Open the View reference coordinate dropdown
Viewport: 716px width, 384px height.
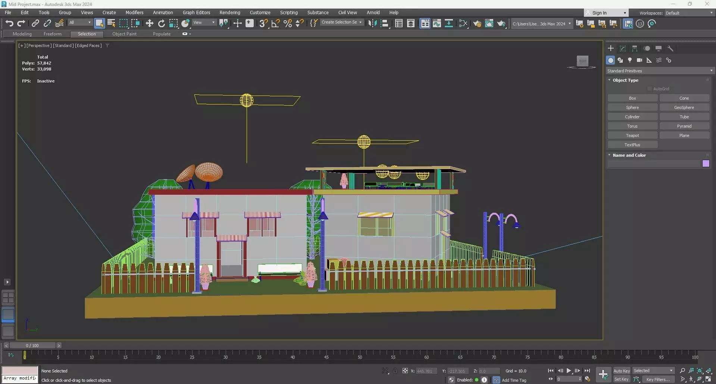[204, 22]
